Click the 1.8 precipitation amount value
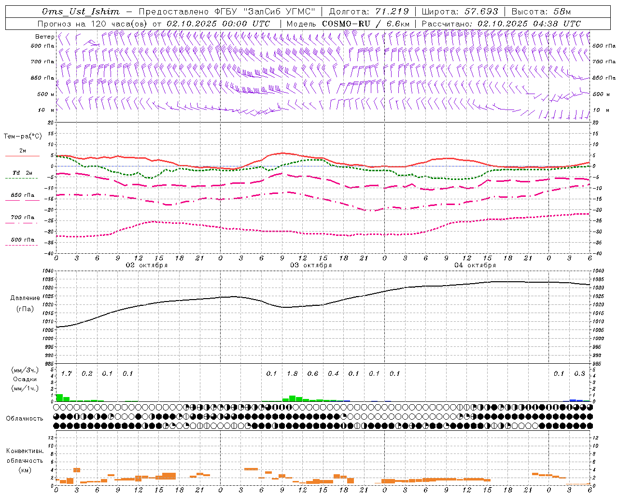Image resolution: width=618 pixels, height=494 pixels. click(292, 373)
